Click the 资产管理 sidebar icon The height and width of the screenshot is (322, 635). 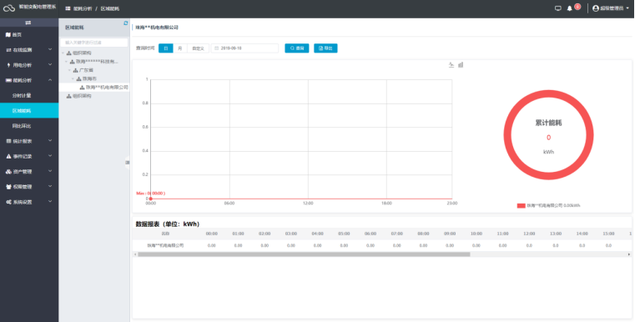pos(8,171)
